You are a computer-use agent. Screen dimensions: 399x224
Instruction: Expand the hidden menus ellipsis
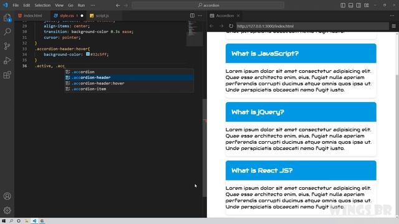93,5
